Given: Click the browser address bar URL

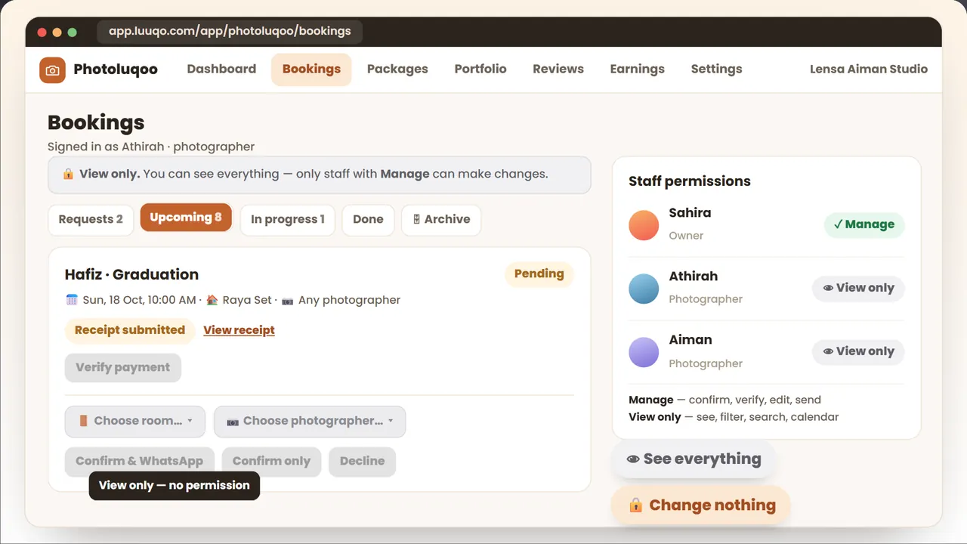Looking at the screenshot, I should [230, 32].
